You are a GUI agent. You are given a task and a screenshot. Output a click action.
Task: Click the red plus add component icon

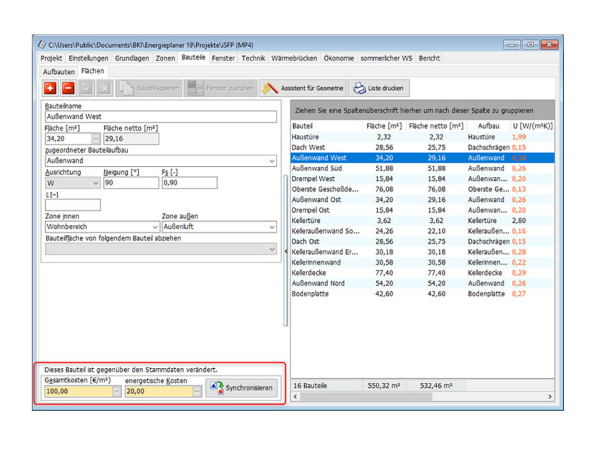50,89
